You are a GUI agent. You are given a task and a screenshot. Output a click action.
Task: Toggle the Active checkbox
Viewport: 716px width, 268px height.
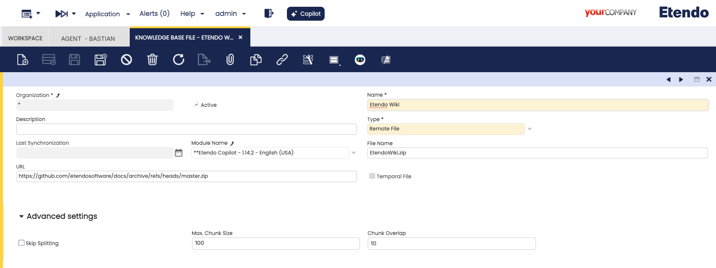[196, 104]
